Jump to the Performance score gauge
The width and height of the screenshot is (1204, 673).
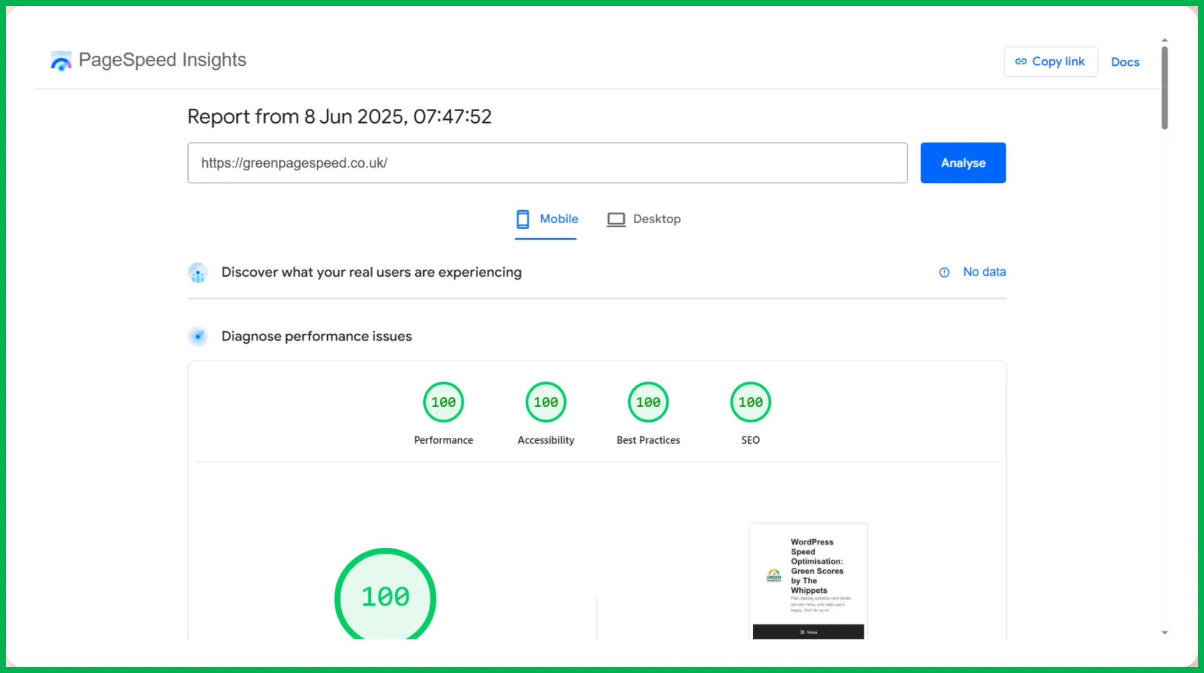pos(443,403)
